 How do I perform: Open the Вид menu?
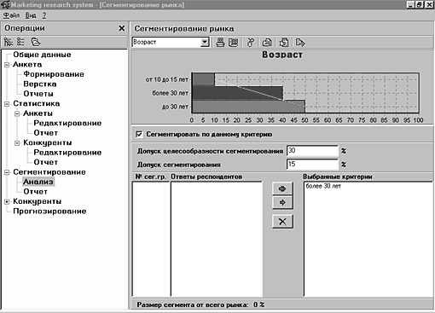[31, 15]
